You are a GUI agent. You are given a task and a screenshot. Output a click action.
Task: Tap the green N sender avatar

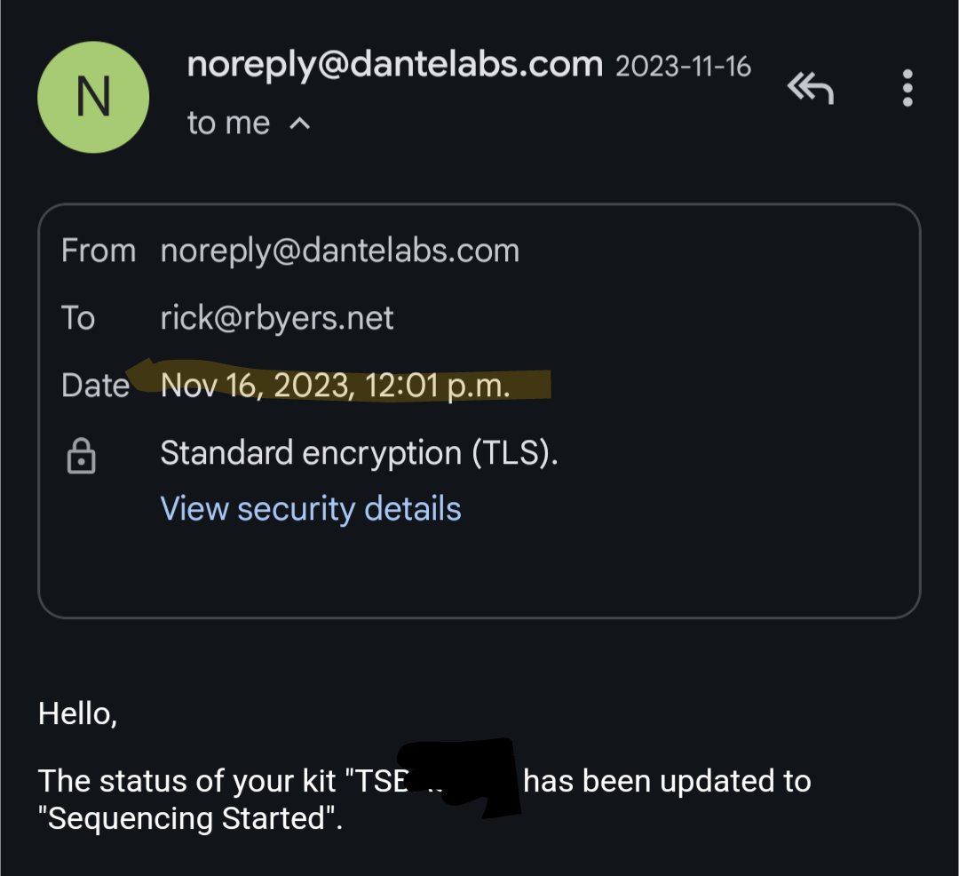93,97
